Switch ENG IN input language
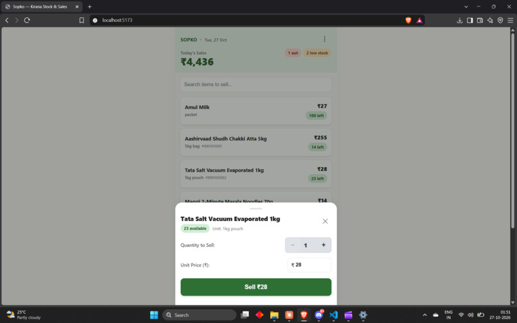 (448, 315)
